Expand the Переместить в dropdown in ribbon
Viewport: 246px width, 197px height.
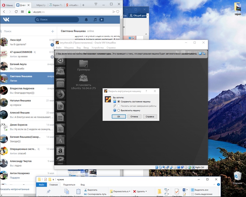129,192
